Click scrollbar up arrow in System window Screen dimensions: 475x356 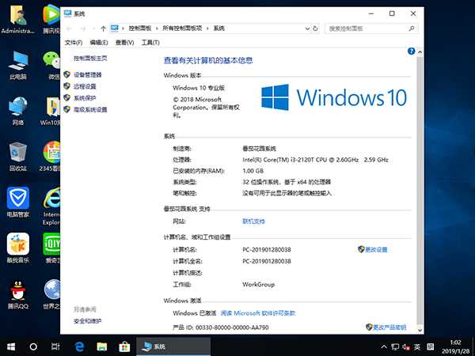coord(420,52)
